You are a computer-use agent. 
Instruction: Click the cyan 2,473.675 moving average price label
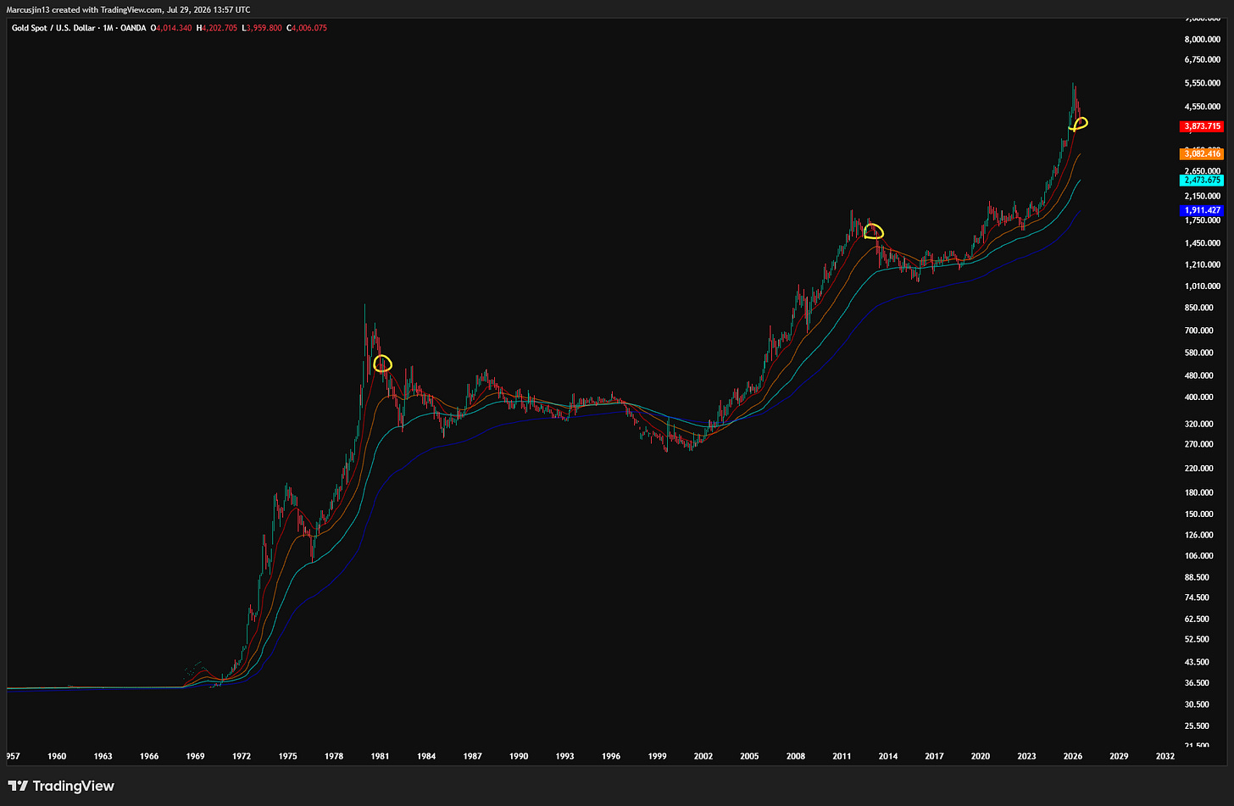click(x=1201, y=181)
